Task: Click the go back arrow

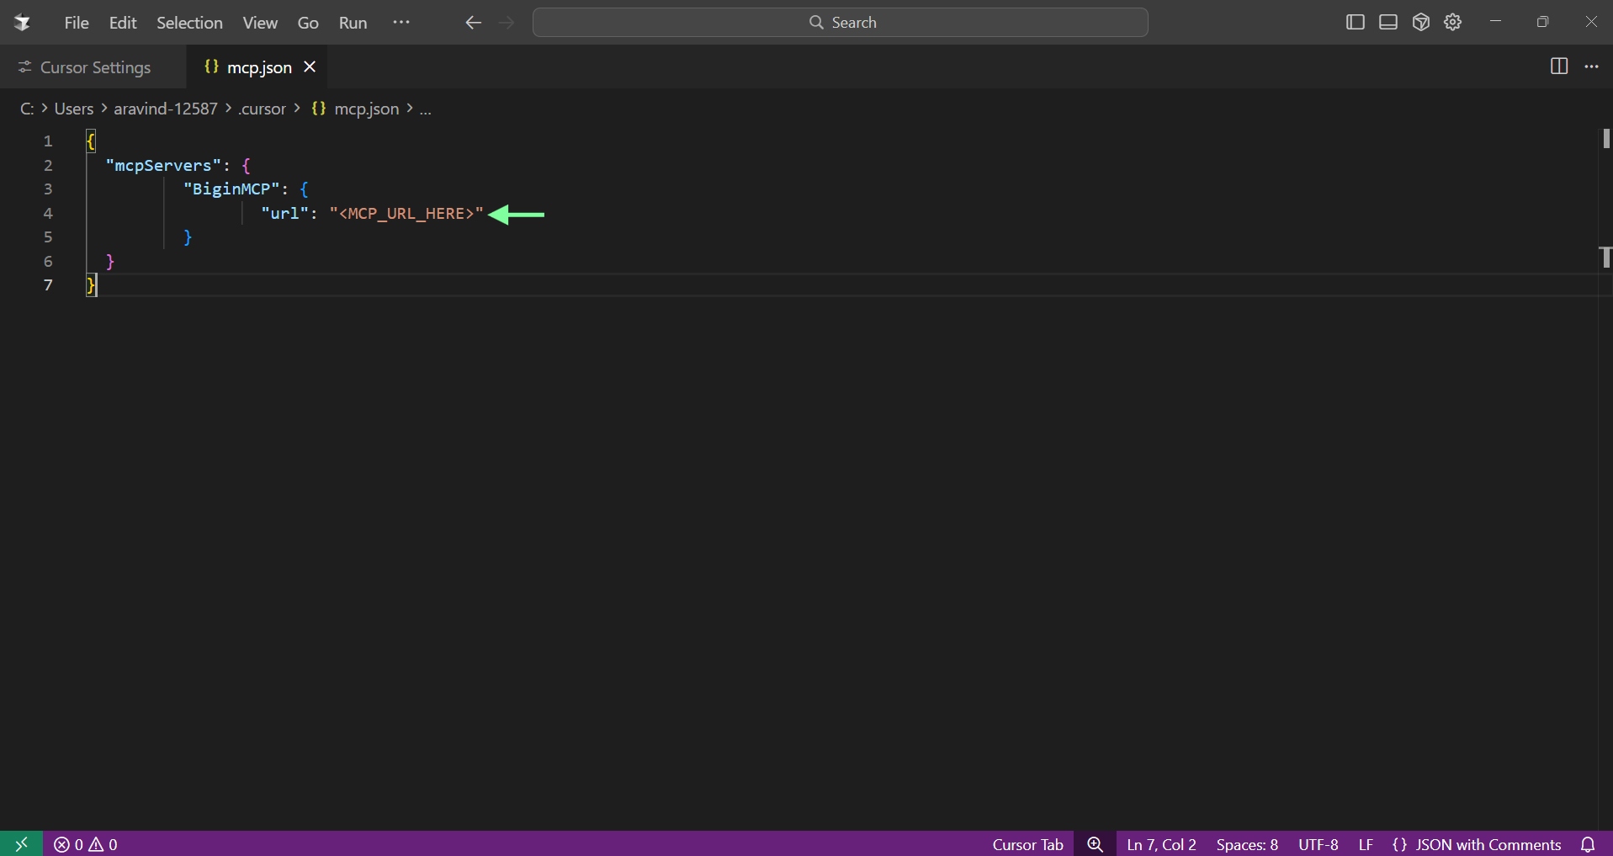Action: click(473, 23)
